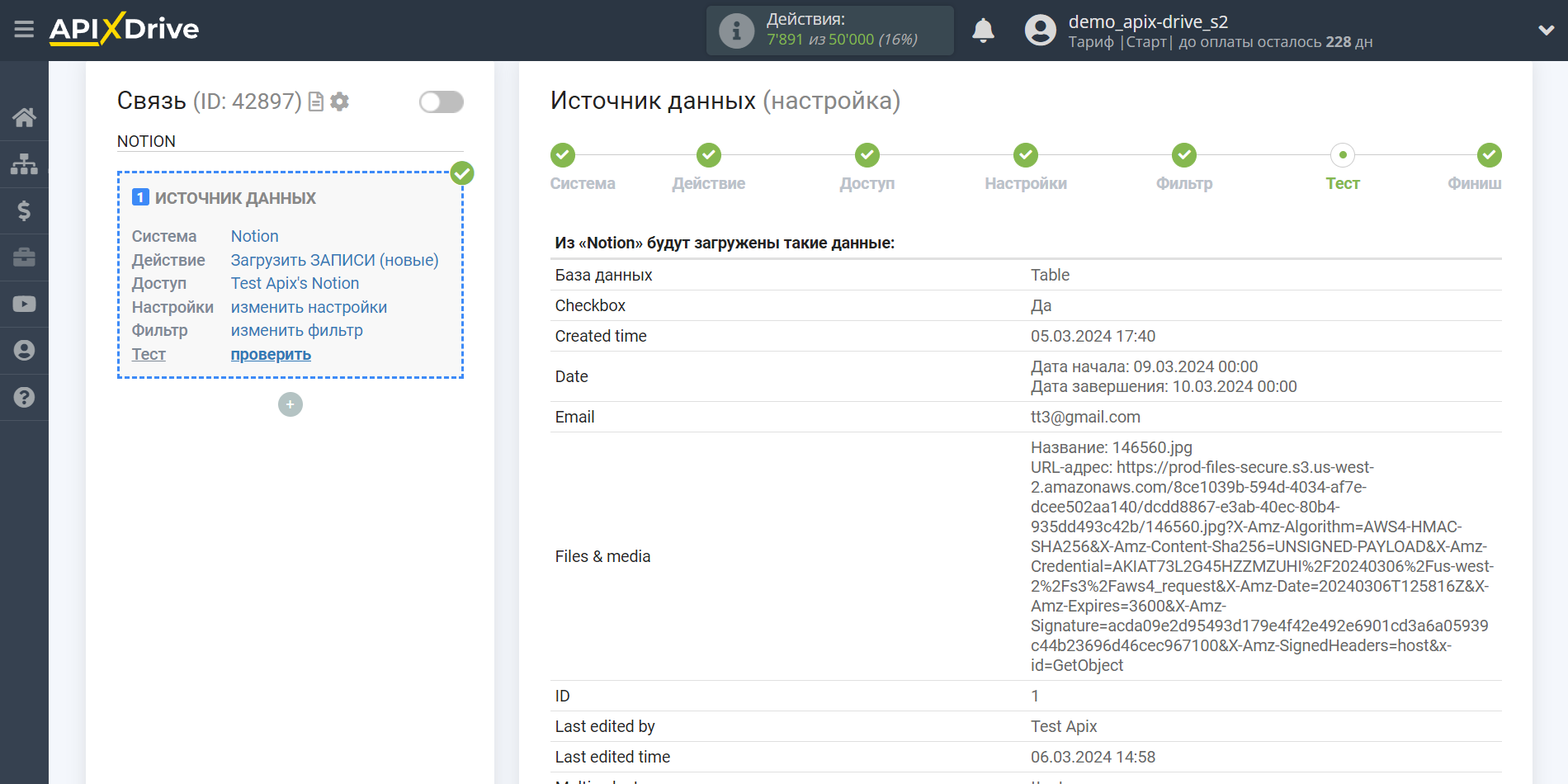The height and width of the screenshot is (784, 1568).
Task: Click the tt3@gmail.com email value
Action: (1085, 417)
